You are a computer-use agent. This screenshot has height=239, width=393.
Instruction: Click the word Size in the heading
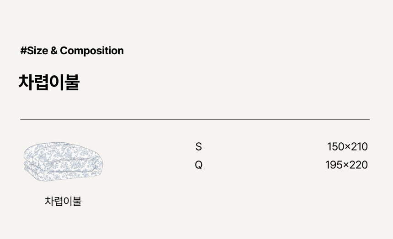37,51
